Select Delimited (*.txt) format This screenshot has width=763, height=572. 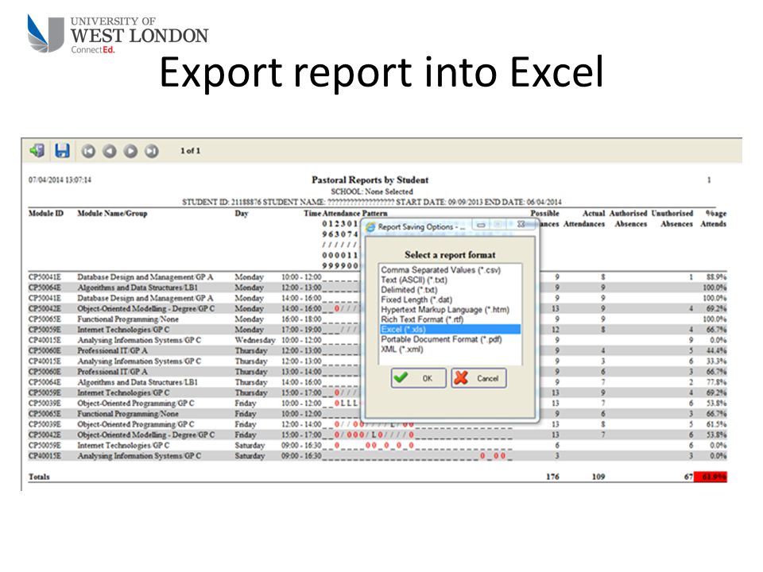click(x=409, y=290)
